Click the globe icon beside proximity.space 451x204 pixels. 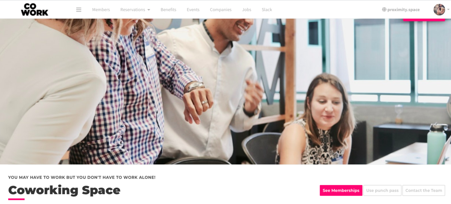tap(384, 10)
